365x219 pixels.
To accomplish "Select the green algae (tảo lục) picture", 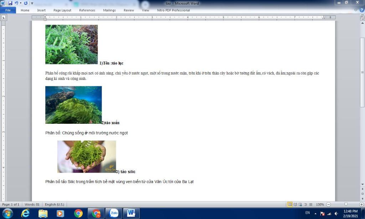I will [x=71, y=45].
